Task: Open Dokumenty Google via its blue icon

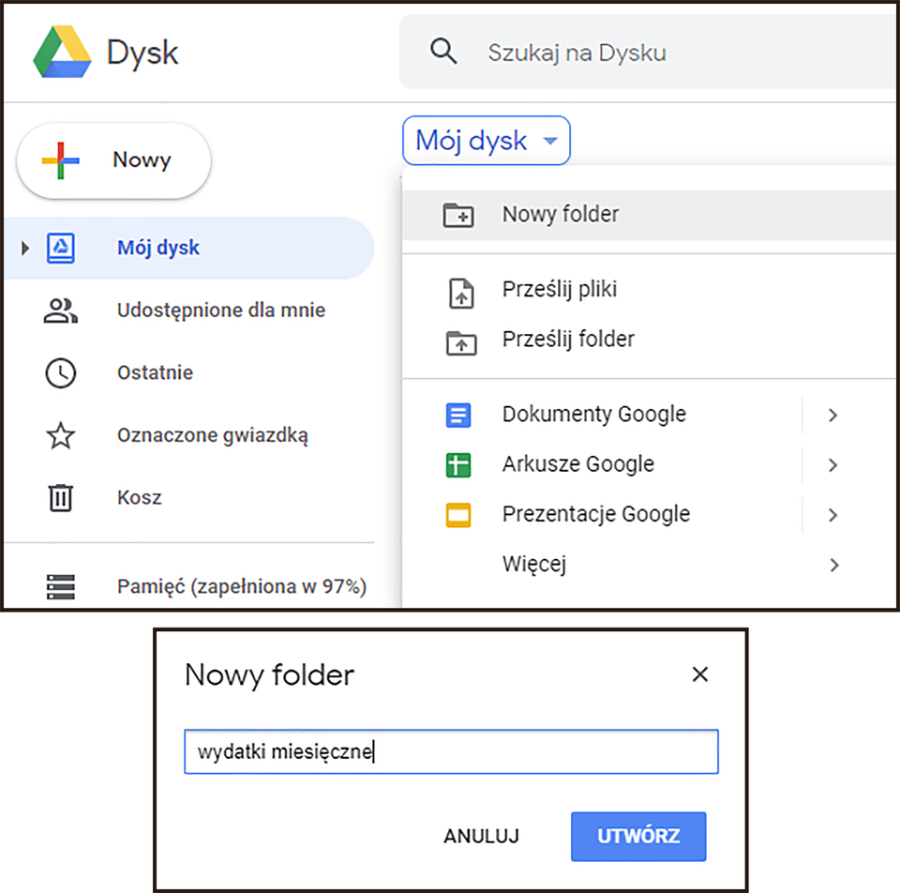Action: click(460, 414)
